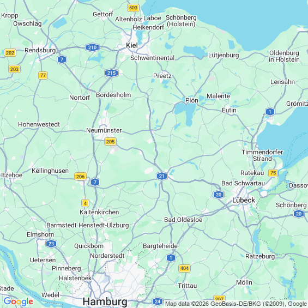Image resolution: width=308 pixels, height=308 pixels.
Task: Click the yellow 206 road shield
Action: 80,177
